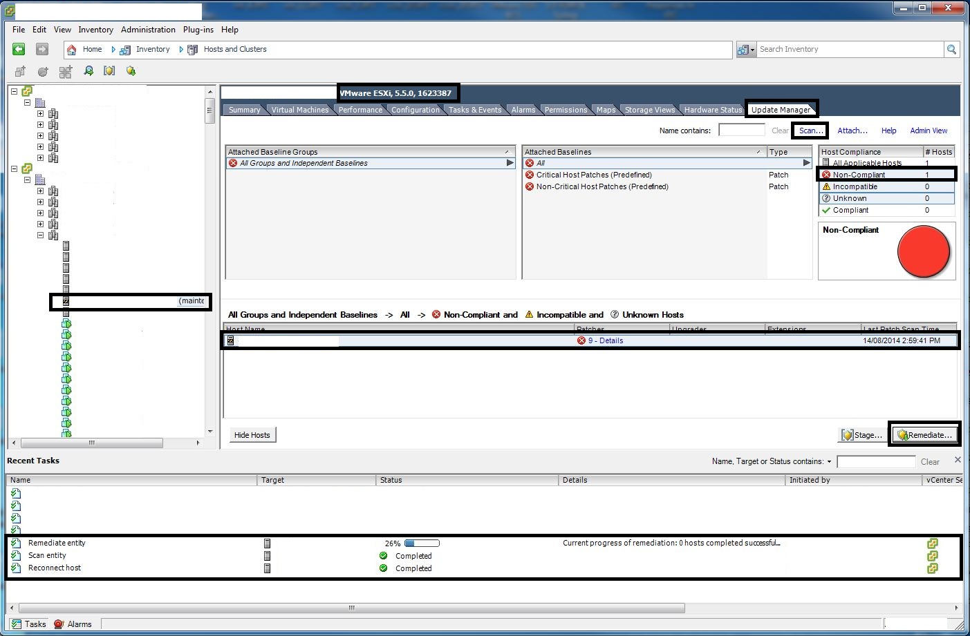
Task: Click the shield-in-brackets stage toolbar icon
Action: (109, 71)
